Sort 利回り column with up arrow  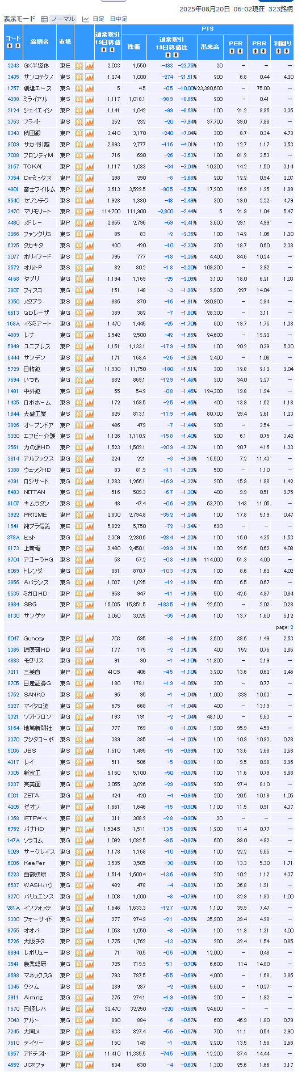279,51
